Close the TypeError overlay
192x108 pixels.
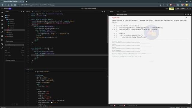(187, 18)
